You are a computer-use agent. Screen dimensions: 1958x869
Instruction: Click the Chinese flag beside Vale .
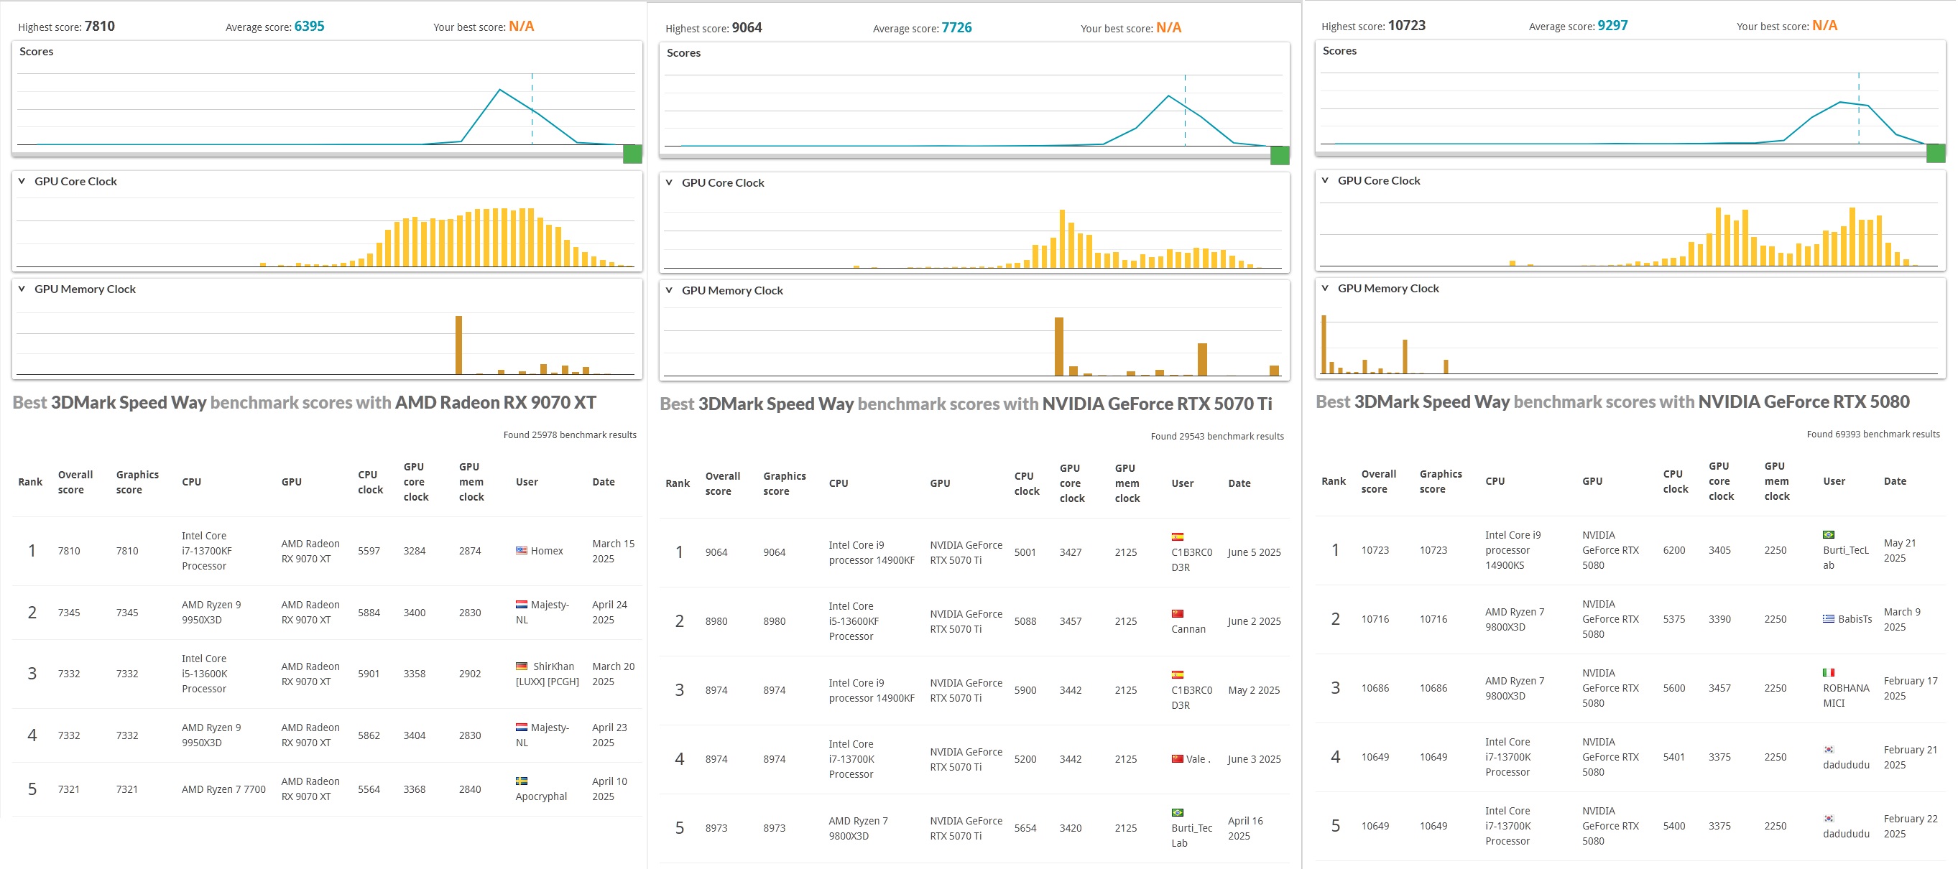click(x=1178, y=759)
